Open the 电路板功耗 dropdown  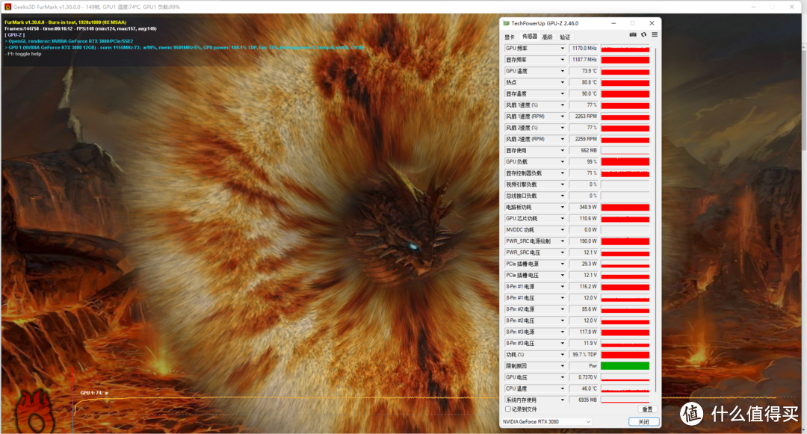tap(562, 207)
